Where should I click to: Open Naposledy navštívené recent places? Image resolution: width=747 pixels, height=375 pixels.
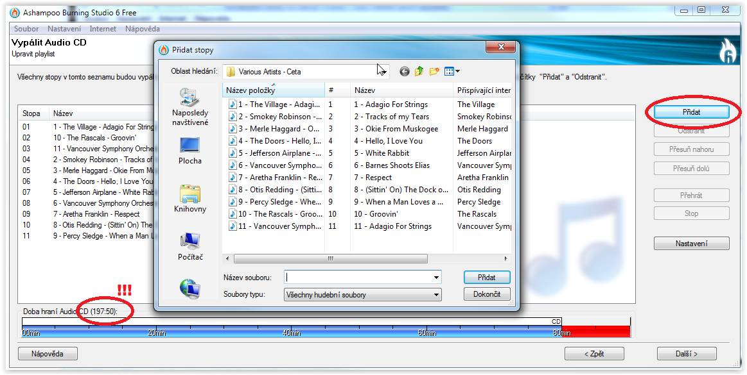click(190, 107)
